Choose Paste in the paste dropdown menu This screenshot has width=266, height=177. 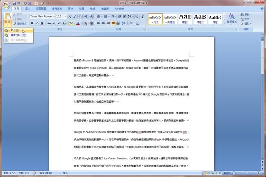(x=18, y=30)
